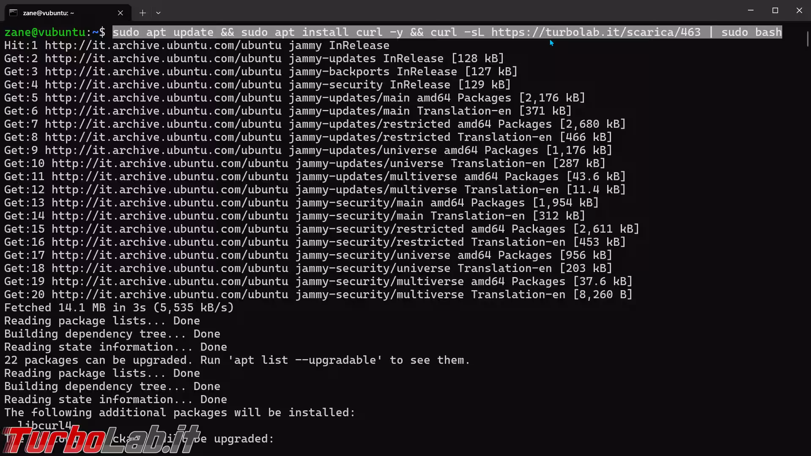Click the '22 packages can be upgraded' line
The width and height of the screenshot is (811, 456).
click(x=237, y=360)
